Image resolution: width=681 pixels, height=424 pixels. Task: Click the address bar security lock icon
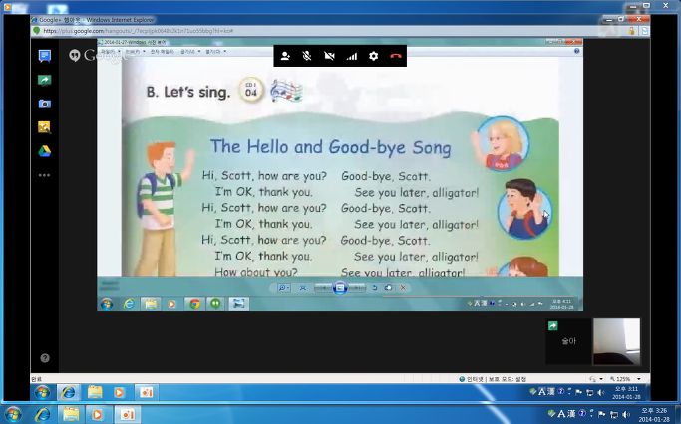631,31
